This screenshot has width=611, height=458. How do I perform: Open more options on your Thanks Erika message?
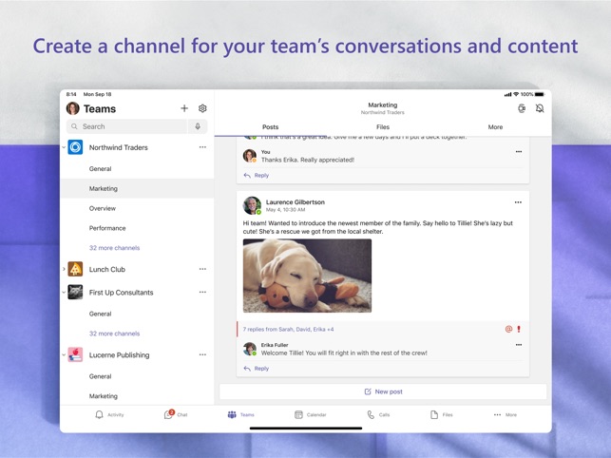(519, 152)
